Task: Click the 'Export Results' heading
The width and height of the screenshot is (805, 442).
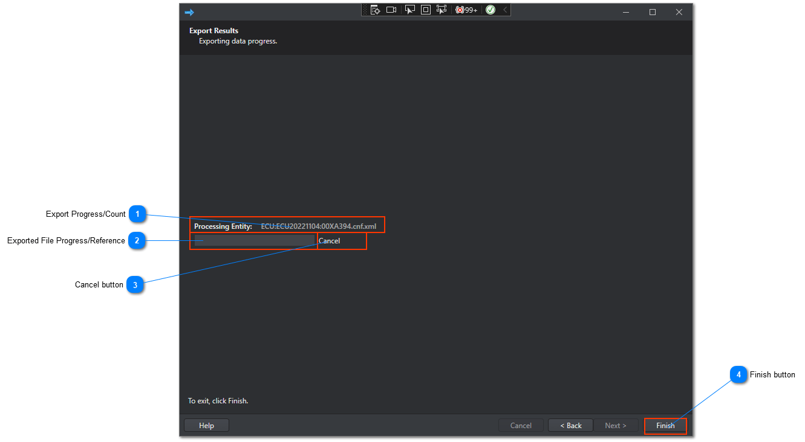Action: 214,31
